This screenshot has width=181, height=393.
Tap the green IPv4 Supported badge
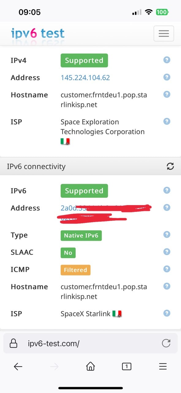point(84,60)
